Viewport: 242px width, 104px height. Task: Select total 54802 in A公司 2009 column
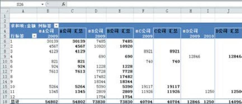(x=51, y=102)
